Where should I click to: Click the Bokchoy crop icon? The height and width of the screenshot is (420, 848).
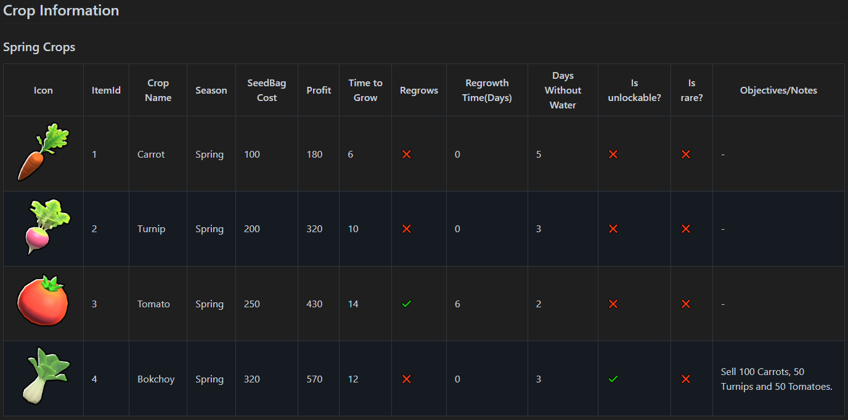[x=45, y=376]
